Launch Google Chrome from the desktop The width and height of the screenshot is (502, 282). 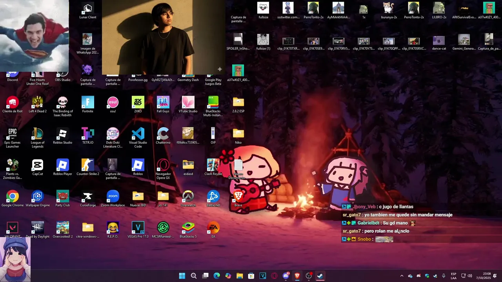13,199
